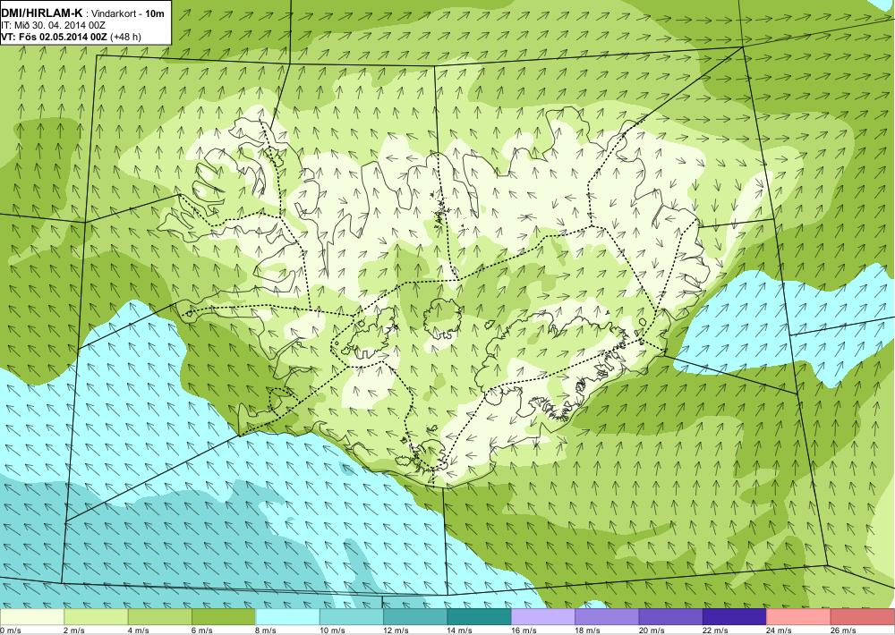Pick the light green 2–4 m/s legend swatch
This screenshot has height=635, width=895.
pos(96,617)
